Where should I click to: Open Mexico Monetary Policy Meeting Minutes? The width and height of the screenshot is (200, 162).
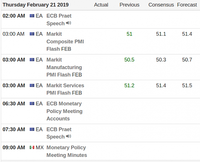(x=67, y=151)
